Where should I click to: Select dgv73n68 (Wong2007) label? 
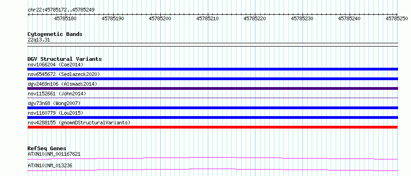pos(54,103)
